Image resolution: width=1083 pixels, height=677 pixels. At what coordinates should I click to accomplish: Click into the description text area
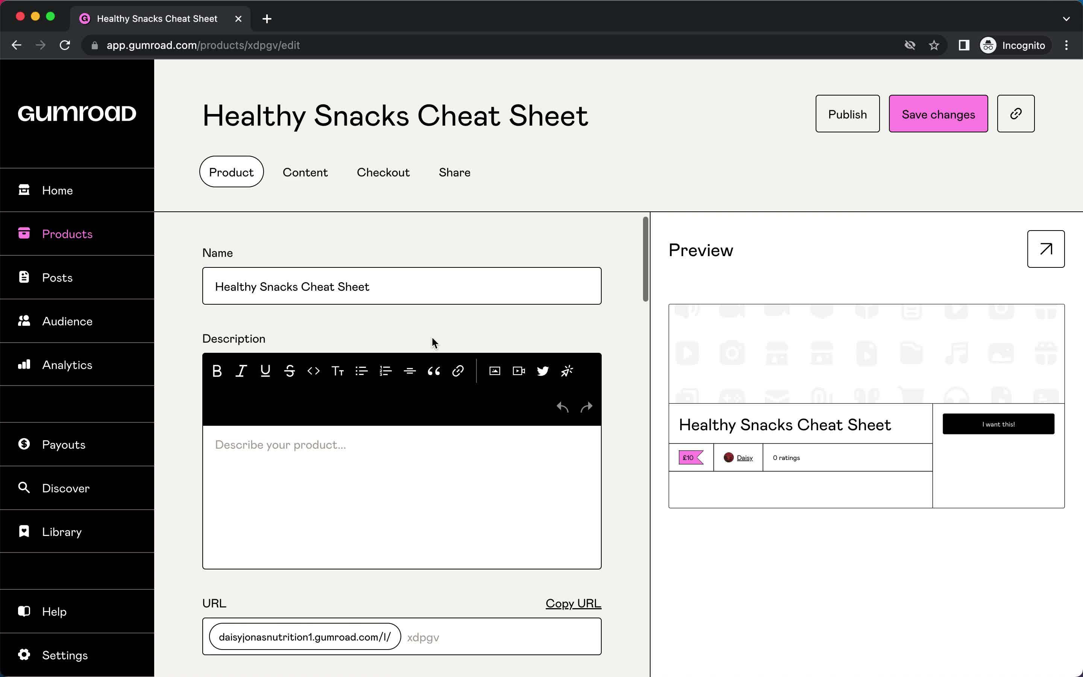click(402, 497)
